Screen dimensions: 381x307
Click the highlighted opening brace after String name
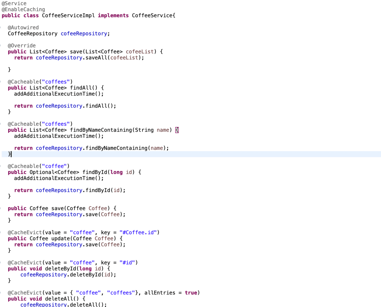(x=177, y=130)
